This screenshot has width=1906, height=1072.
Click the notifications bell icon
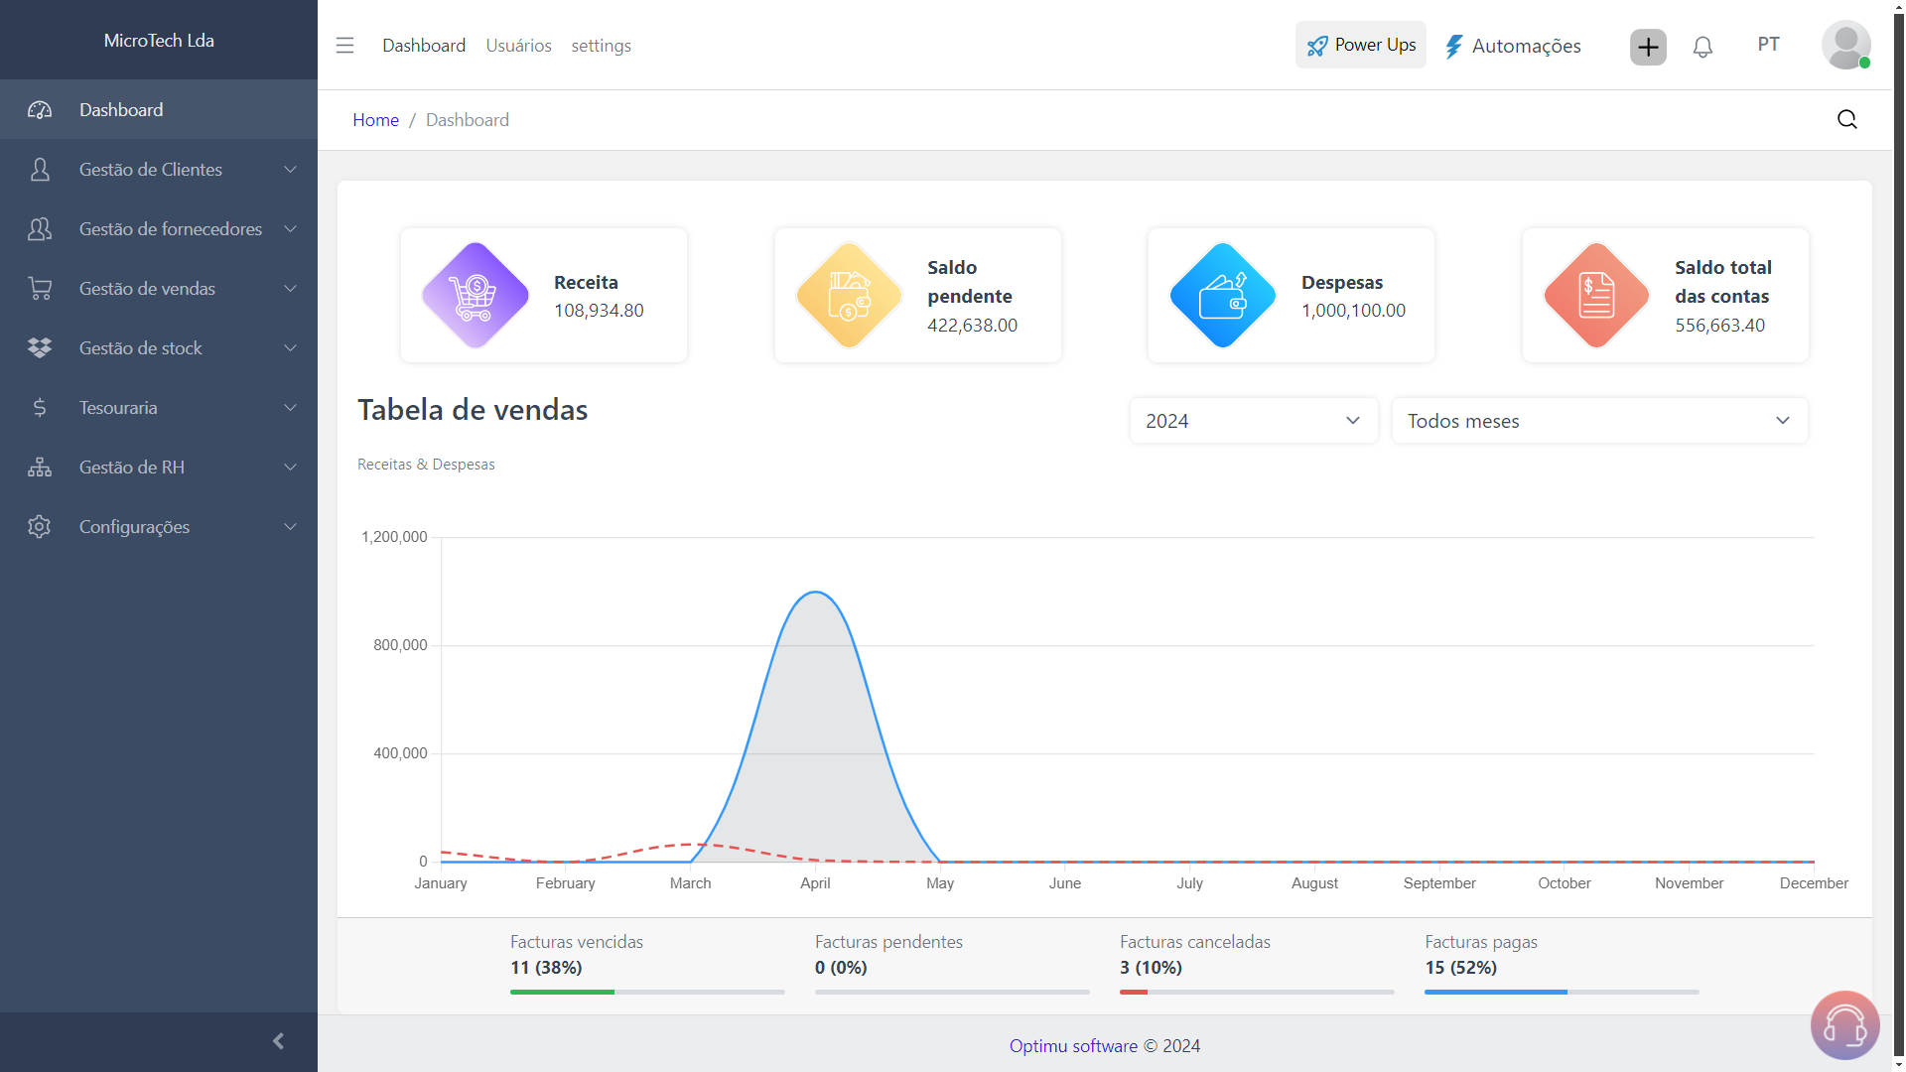click(1702, 47)
